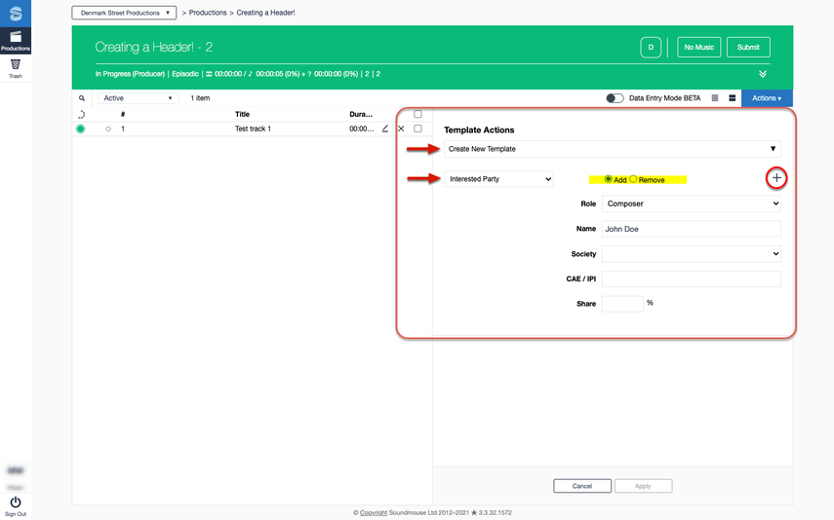Toggle Data Entry Mode BETA switch
Image resolution: width=834 pixels, height=520 pixels.
(615, 98)
